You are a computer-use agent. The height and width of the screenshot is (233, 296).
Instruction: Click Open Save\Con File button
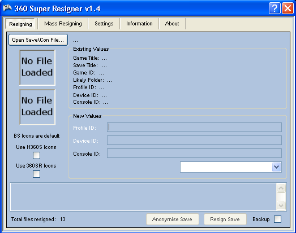click(x=38, y=40)
